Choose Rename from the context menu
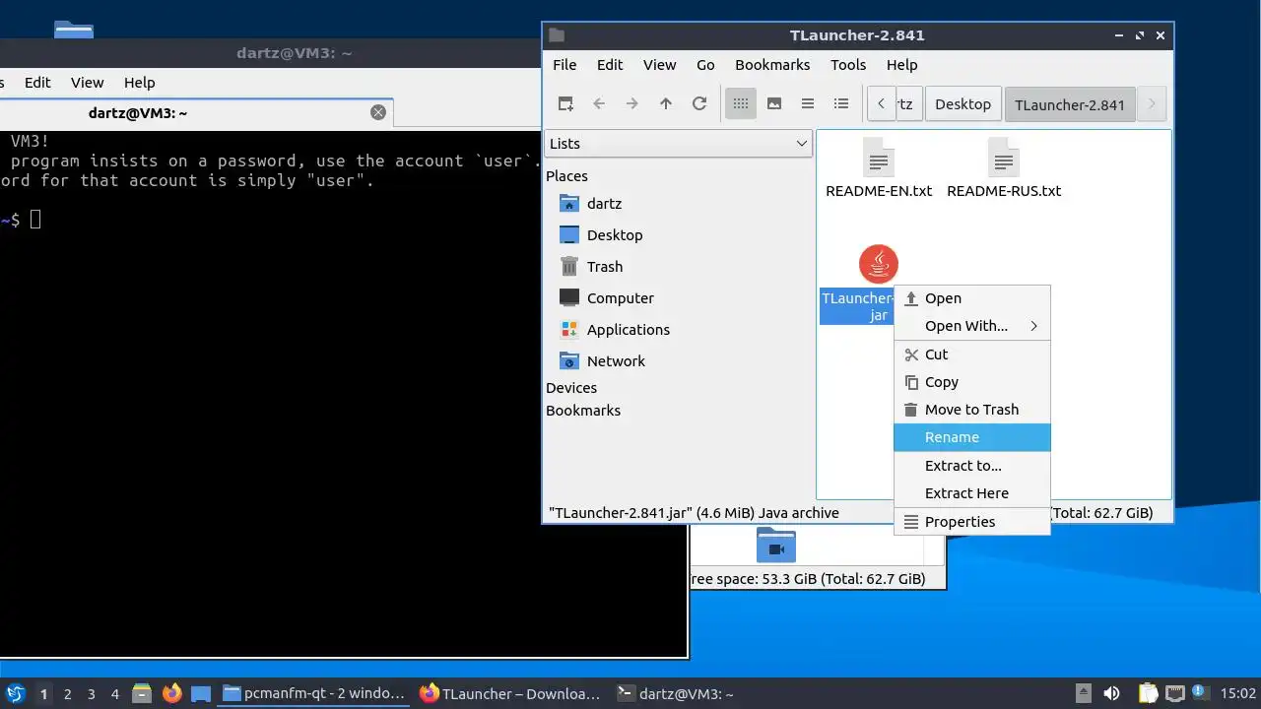Screen dimensions: 1261x709 pyautogui.click(x=972, y=437)
